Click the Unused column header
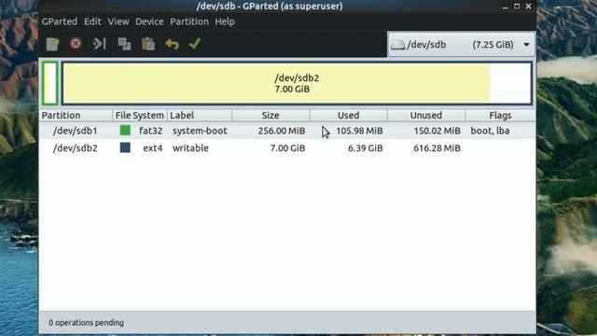Screen dimensions: 597x336 click(x=426, y=116)
